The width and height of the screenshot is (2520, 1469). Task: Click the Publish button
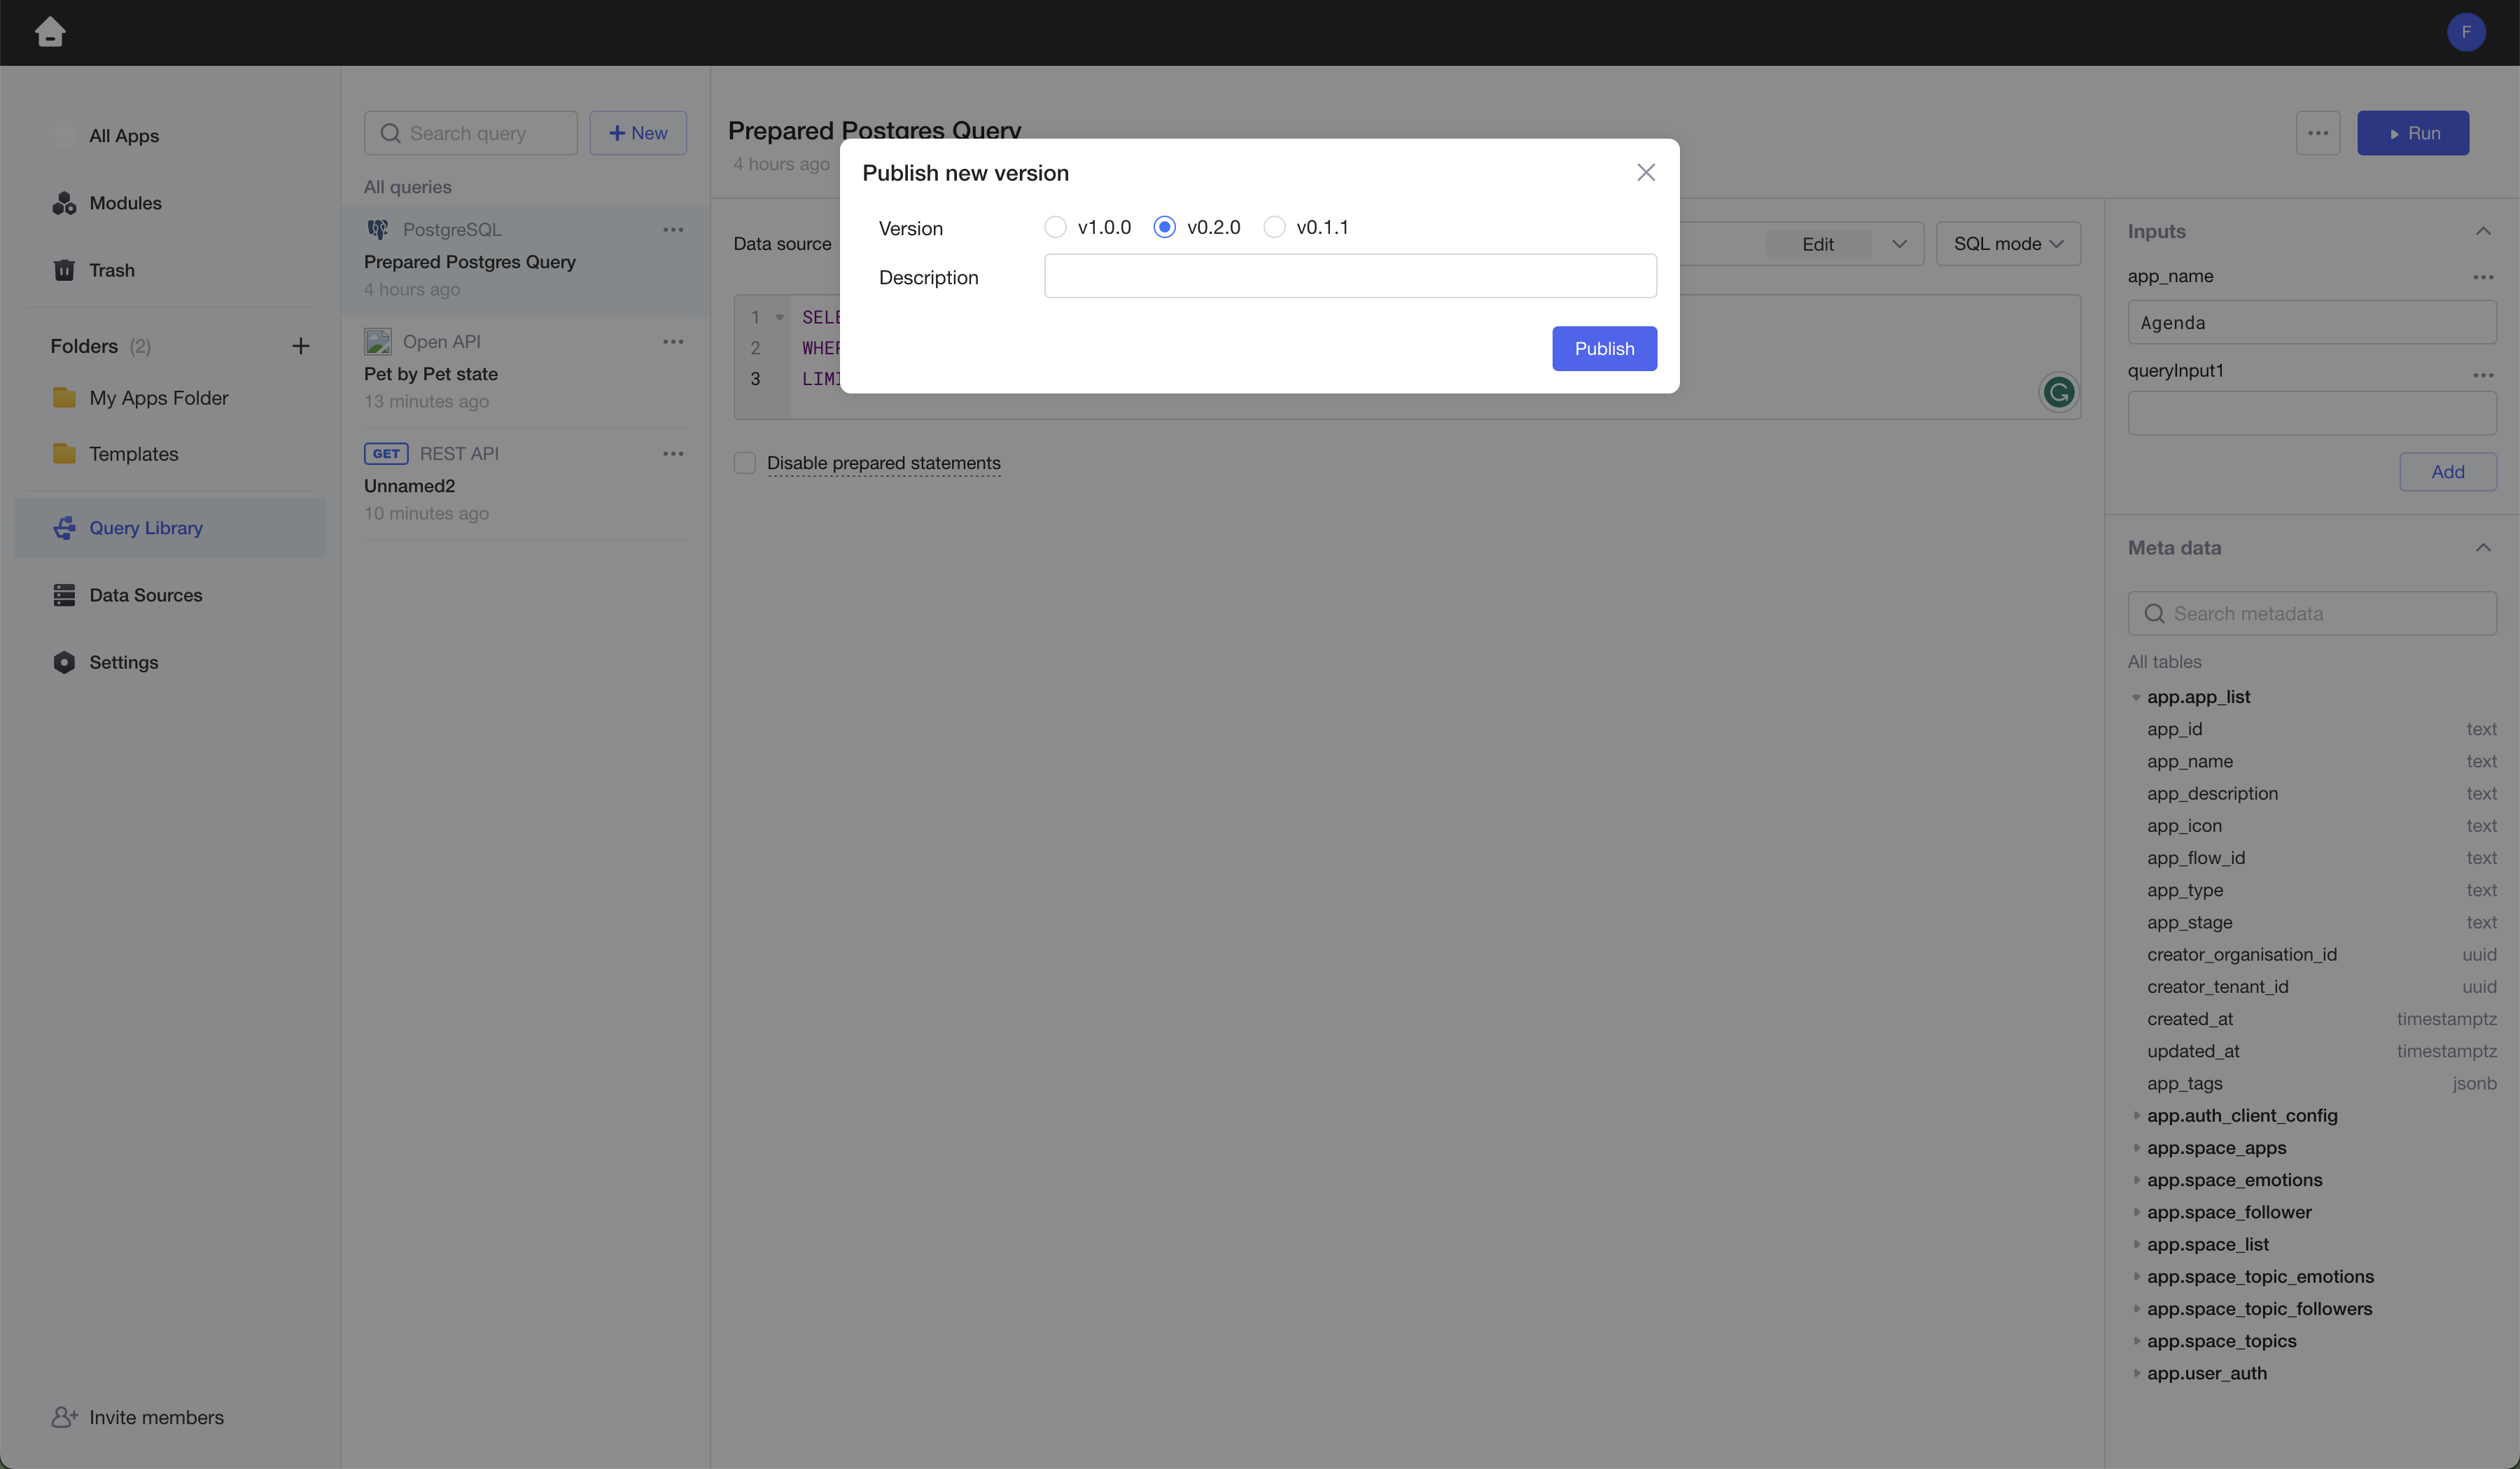point(1604,348)
